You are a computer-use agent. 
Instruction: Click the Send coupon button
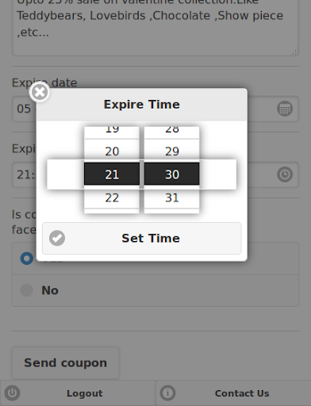[x=65, y=363]
